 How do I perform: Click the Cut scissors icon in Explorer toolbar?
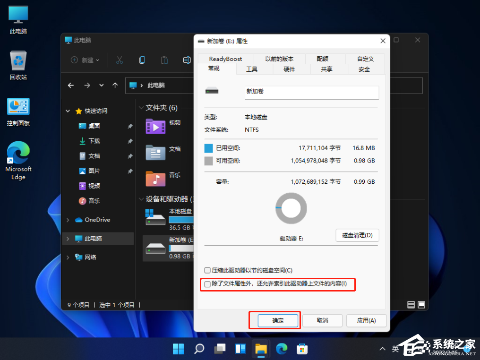[120, 60]
